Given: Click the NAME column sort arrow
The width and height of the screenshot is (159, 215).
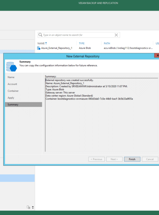Looking at the screenshot, I should 46,43.
